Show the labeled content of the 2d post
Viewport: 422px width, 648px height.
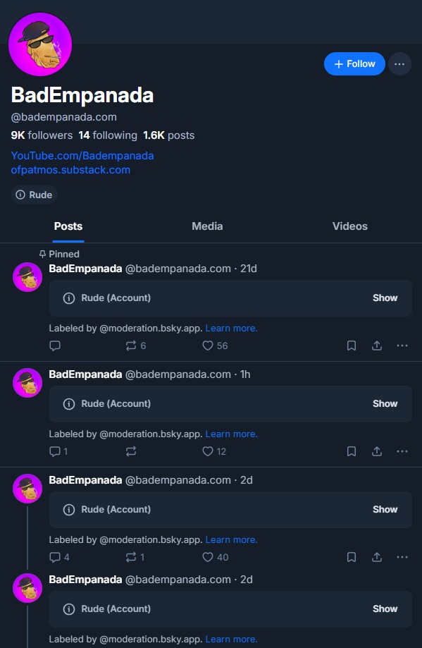(x=385, y=509)
